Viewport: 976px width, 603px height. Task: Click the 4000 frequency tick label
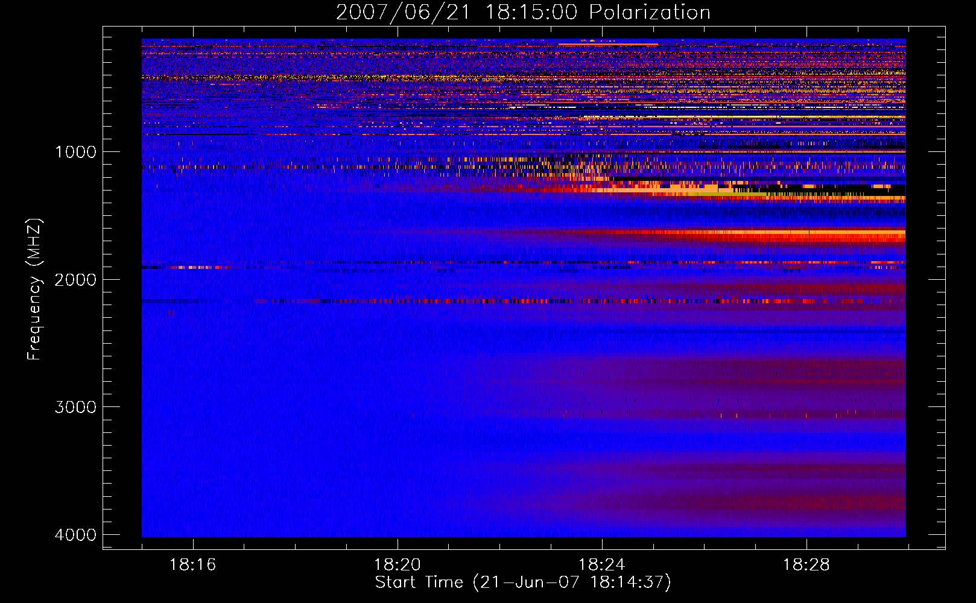75,535
